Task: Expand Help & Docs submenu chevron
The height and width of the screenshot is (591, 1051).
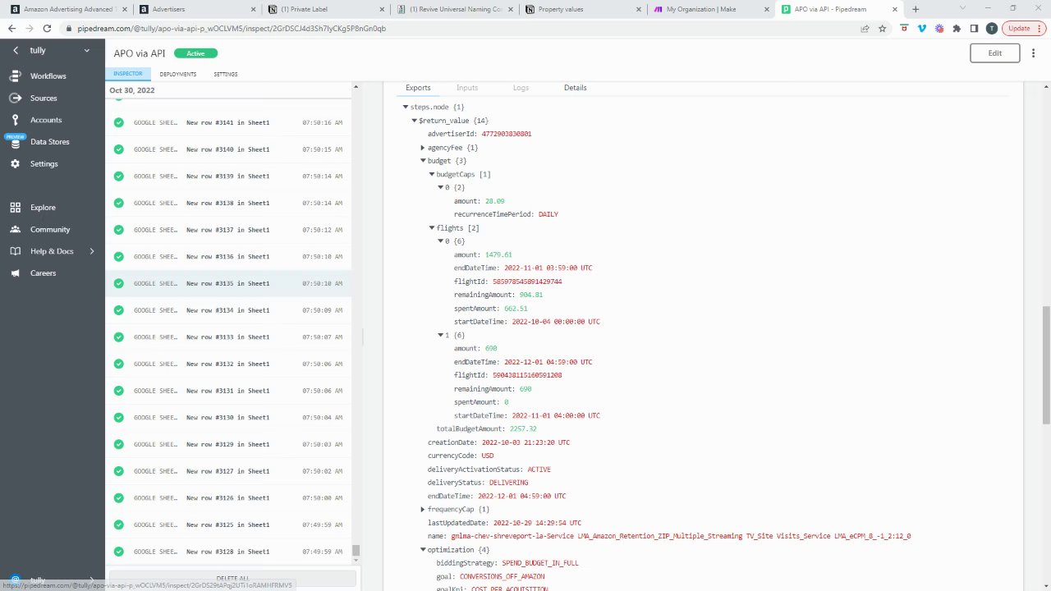Action: tap(92, 251)
